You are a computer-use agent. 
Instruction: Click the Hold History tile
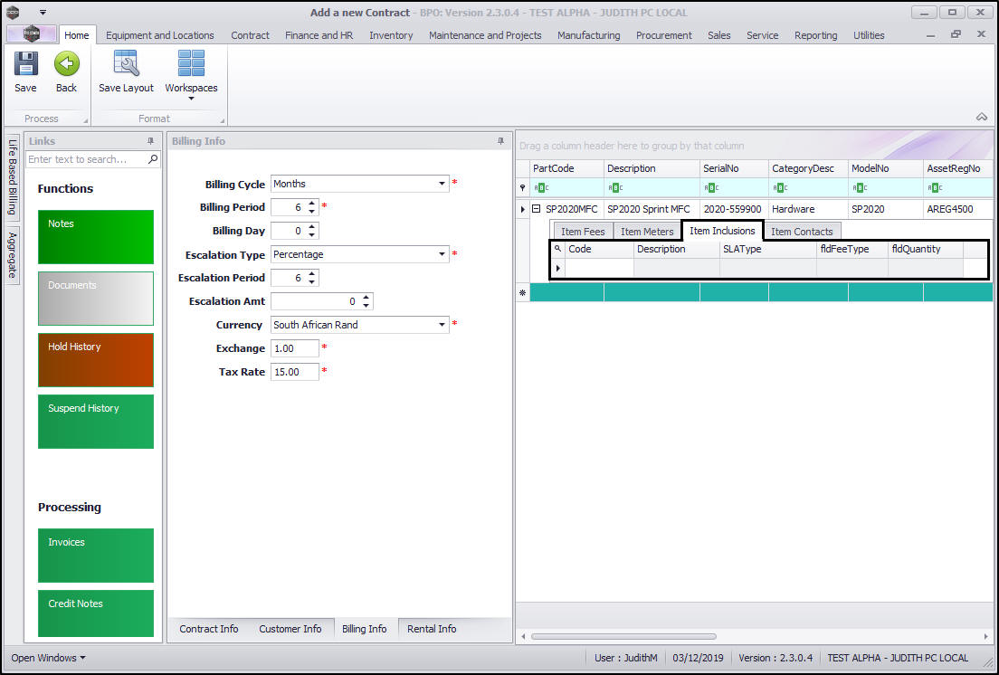click(x=96, y=359)
